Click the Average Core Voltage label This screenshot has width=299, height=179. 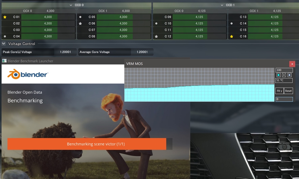(x=95, y=52)
